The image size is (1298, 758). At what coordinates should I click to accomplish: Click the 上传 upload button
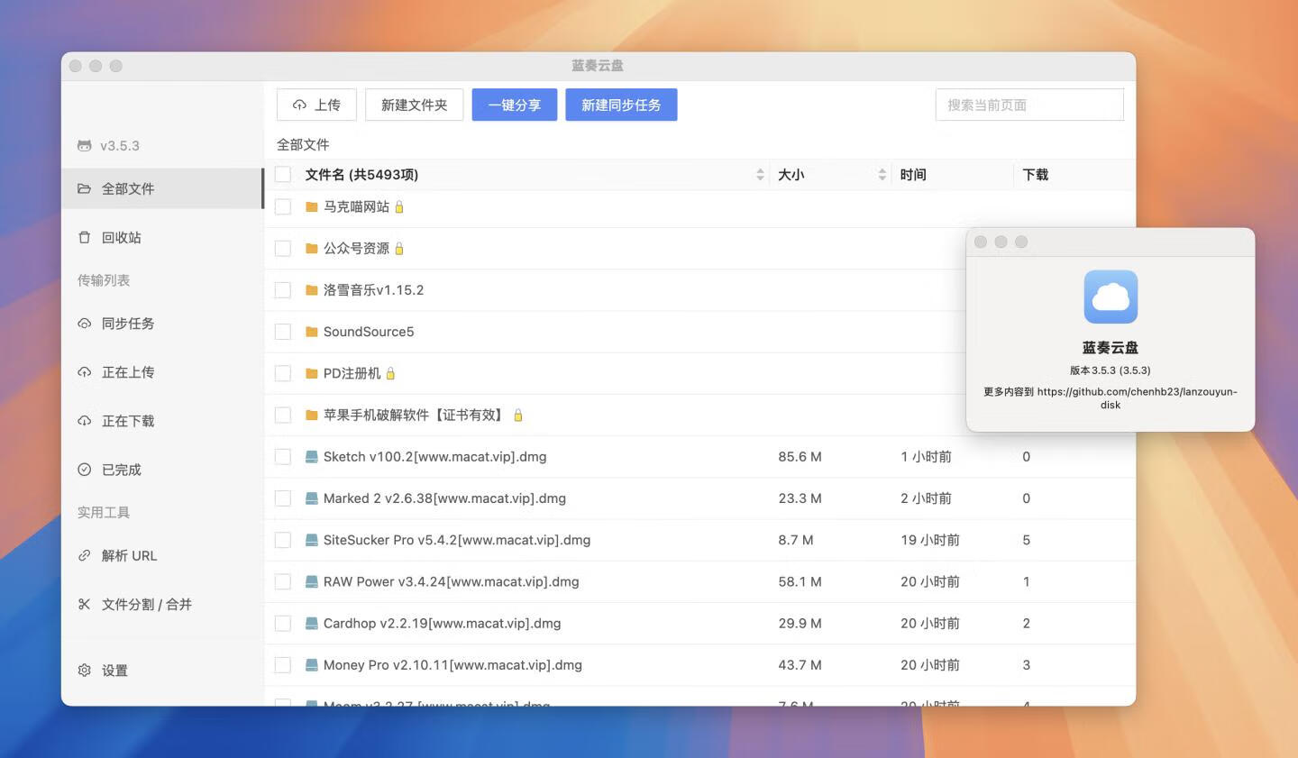316,105
